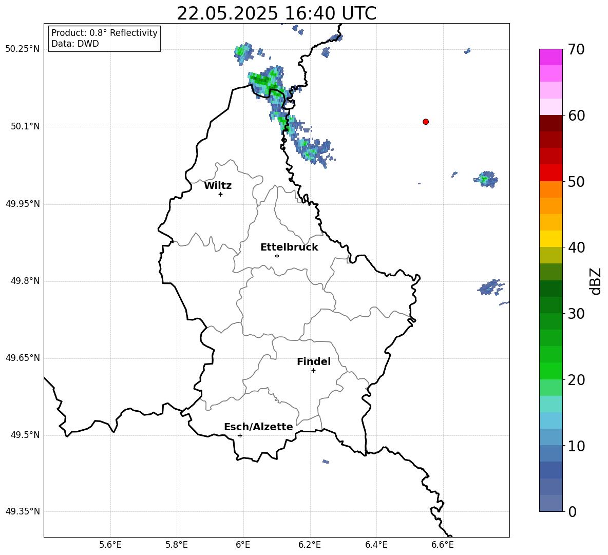Click the 49.95°N latitude label
Image resolution: width=608 pixels, height=555 pixels.
pyautogui.click(x=23, y=204)
